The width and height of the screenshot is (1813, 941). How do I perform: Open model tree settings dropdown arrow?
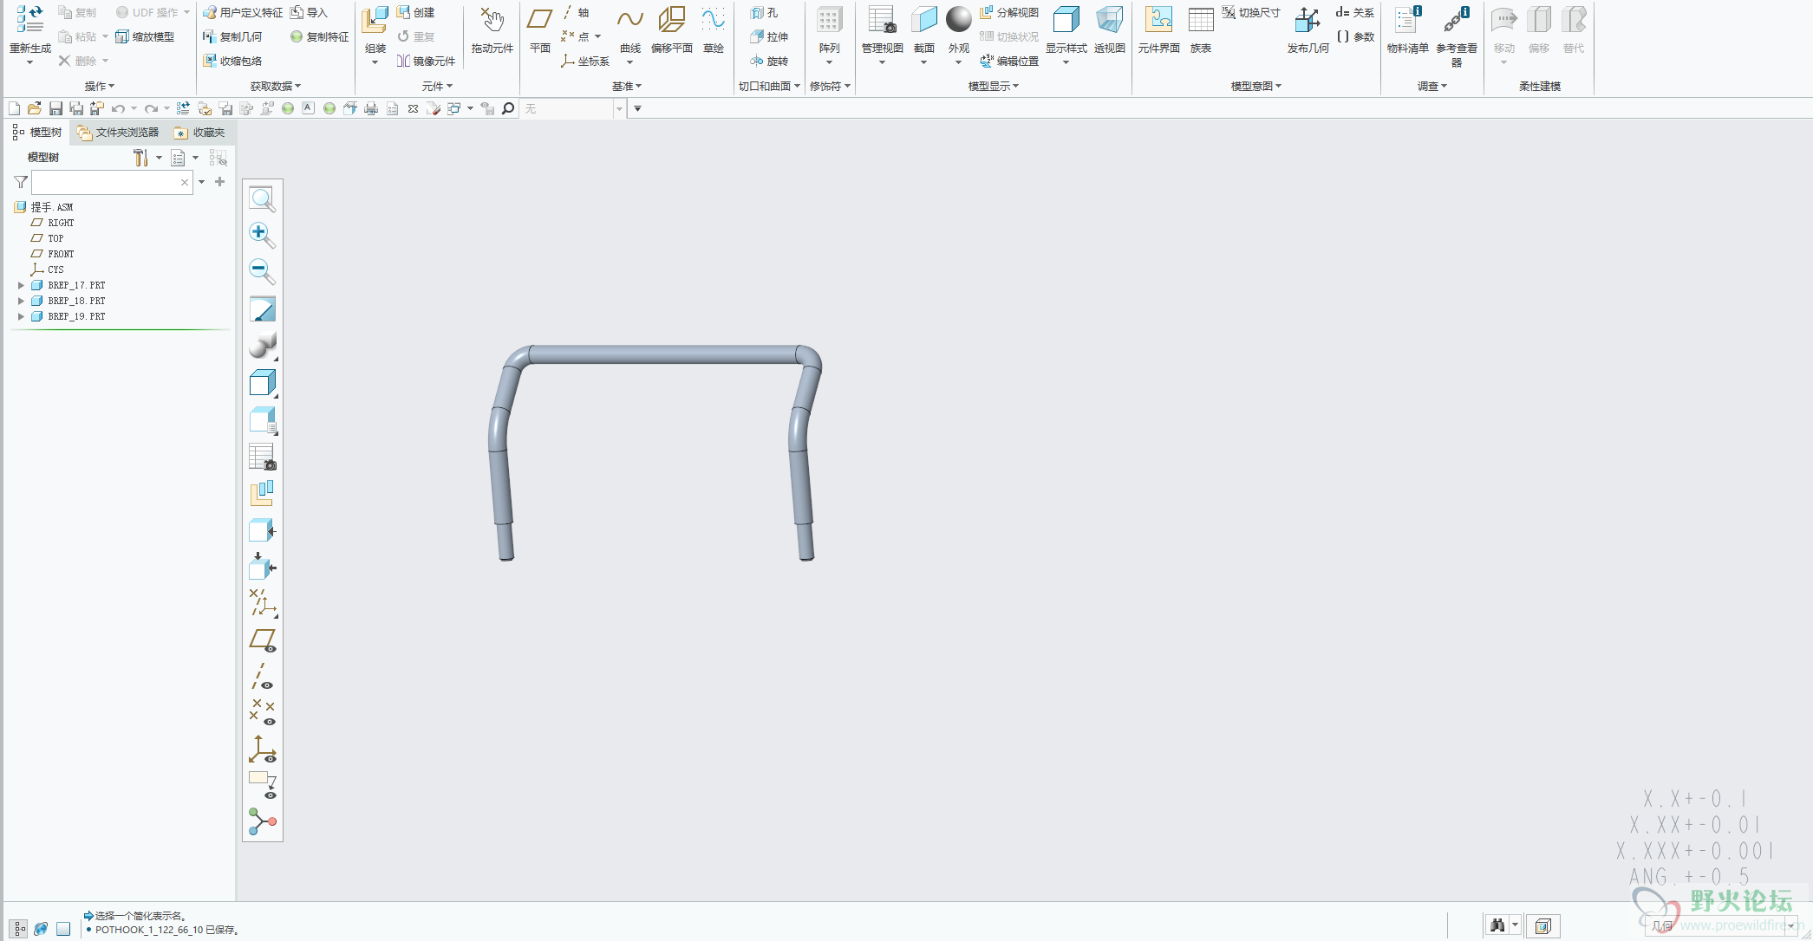[159, 158]
